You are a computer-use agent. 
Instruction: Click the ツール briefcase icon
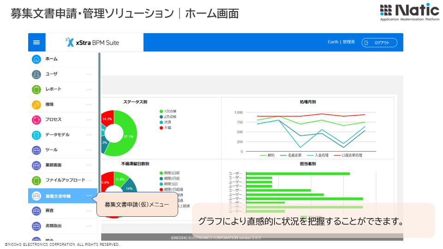coord(36,150)
